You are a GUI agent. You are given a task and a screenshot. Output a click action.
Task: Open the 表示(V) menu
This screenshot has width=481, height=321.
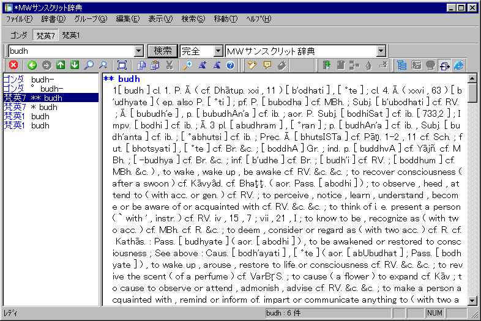tap(160, 19)
